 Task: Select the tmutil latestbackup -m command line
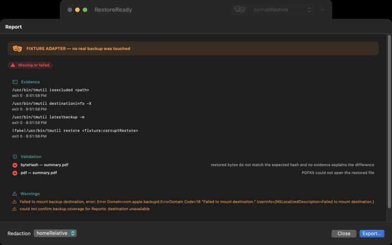48,117
